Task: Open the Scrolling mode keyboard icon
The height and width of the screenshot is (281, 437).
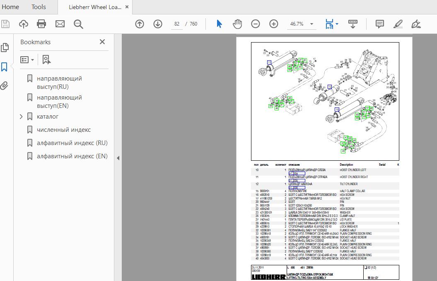Action: click(353, 24)
